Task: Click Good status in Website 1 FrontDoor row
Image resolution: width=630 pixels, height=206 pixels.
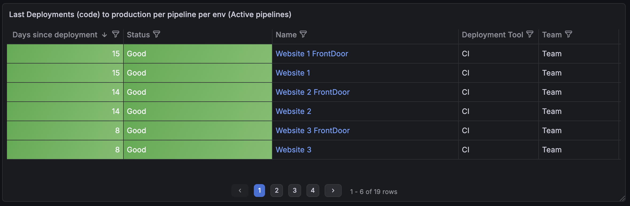Action: [x=198, y=54]
